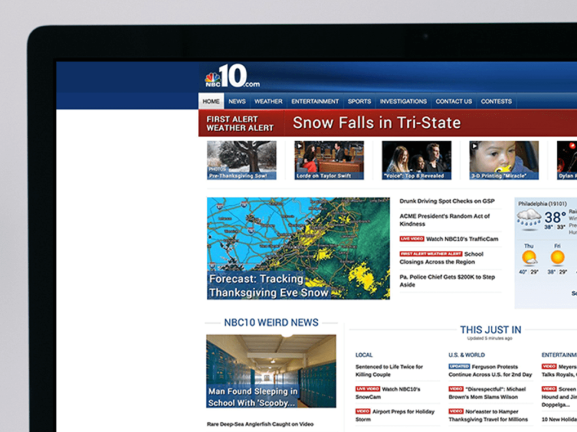Go to the NEWS menu

(x=237, y=101)
